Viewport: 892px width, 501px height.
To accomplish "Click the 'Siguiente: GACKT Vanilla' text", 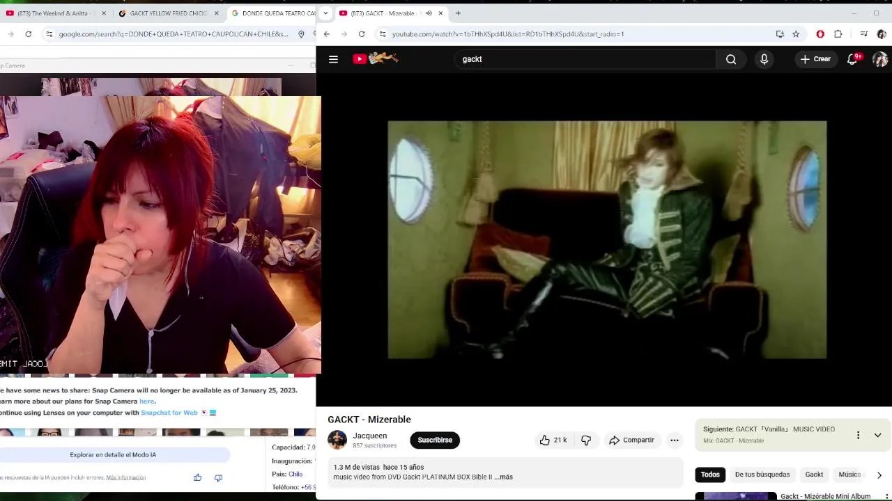I will pos(769,429).
